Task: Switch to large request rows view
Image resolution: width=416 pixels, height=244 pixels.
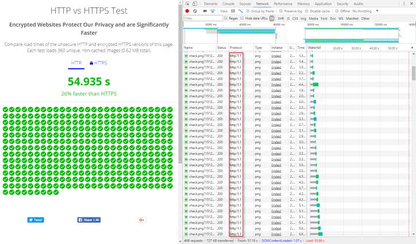Action: pos(233,11)
